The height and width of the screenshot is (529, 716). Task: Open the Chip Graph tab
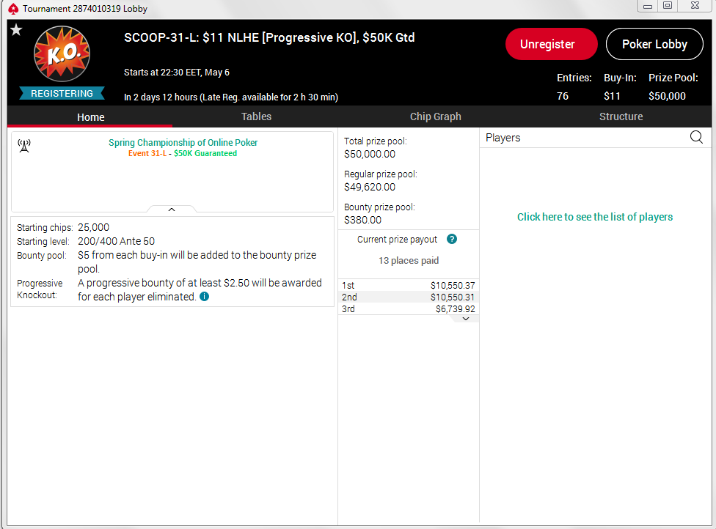(x=435, y=116)
